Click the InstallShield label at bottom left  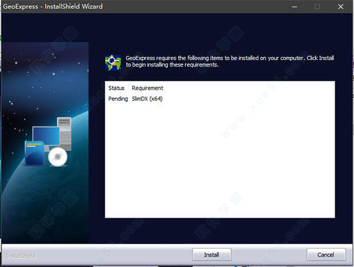[x=19, y=255]
